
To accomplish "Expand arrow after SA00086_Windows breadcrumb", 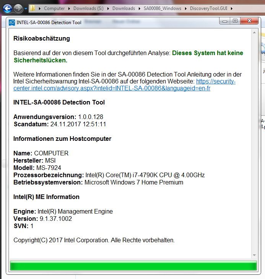I will tap(185, 8).
